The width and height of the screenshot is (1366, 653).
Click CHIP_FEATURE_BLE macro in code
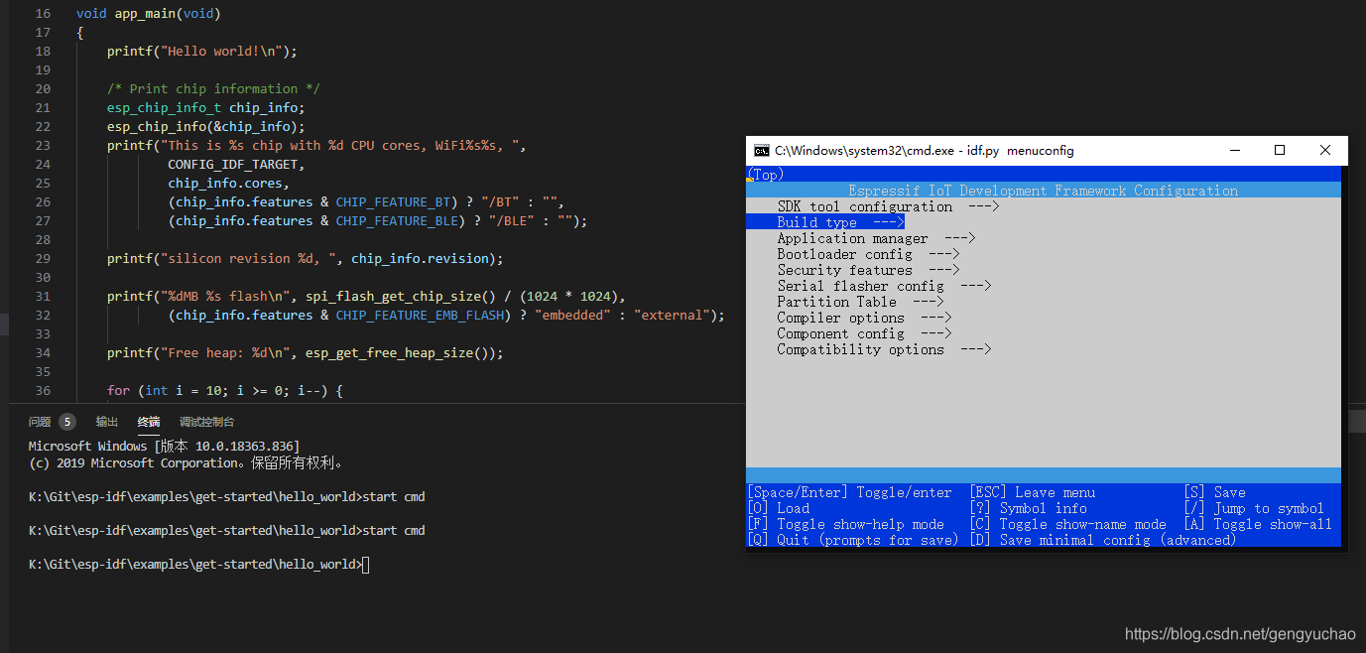coord(397,221)
